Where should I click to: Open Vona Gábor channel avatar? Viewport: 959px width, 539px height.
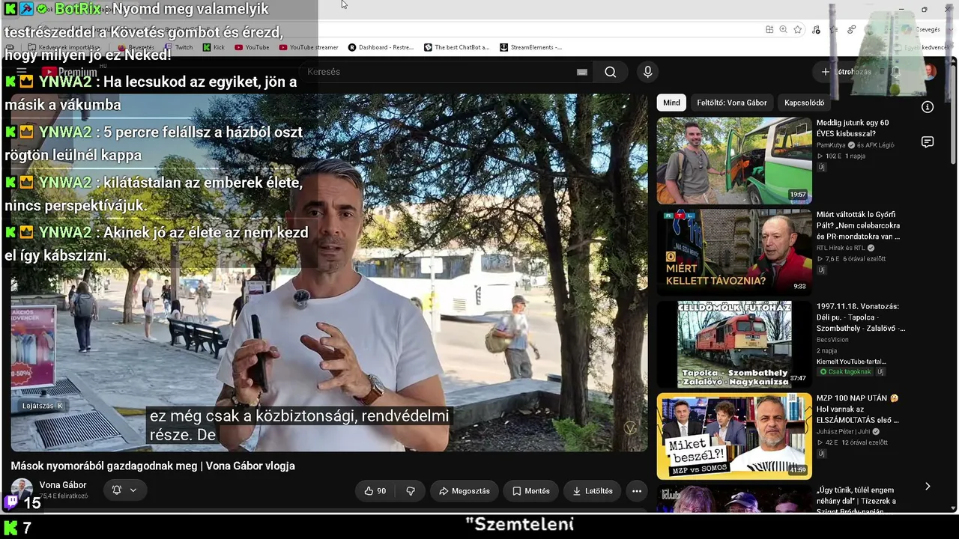coord(22,489)
